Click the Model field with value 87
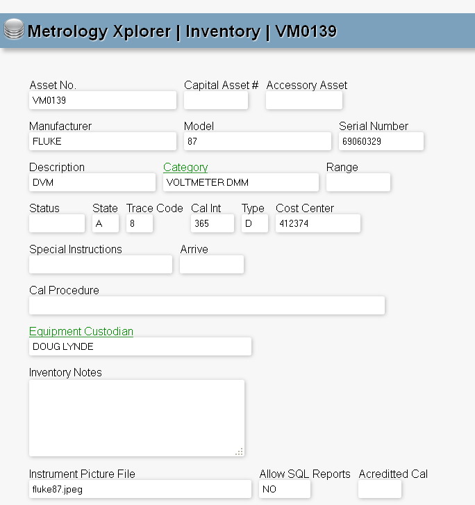The width and height of the screenshot is (475, 505). 258,141
